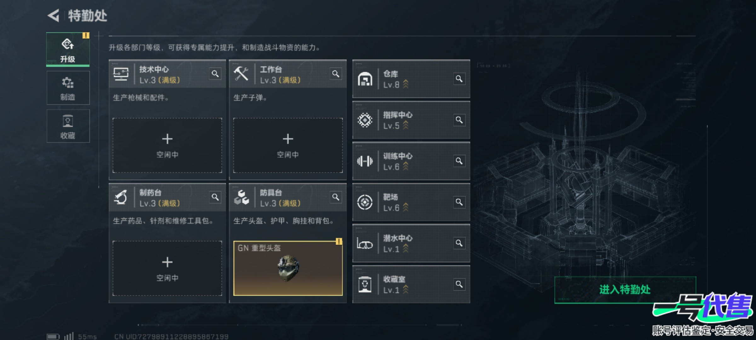
Task: Click the 靶场 target icon
Action: pyautogui.click(x=365, y=202)
